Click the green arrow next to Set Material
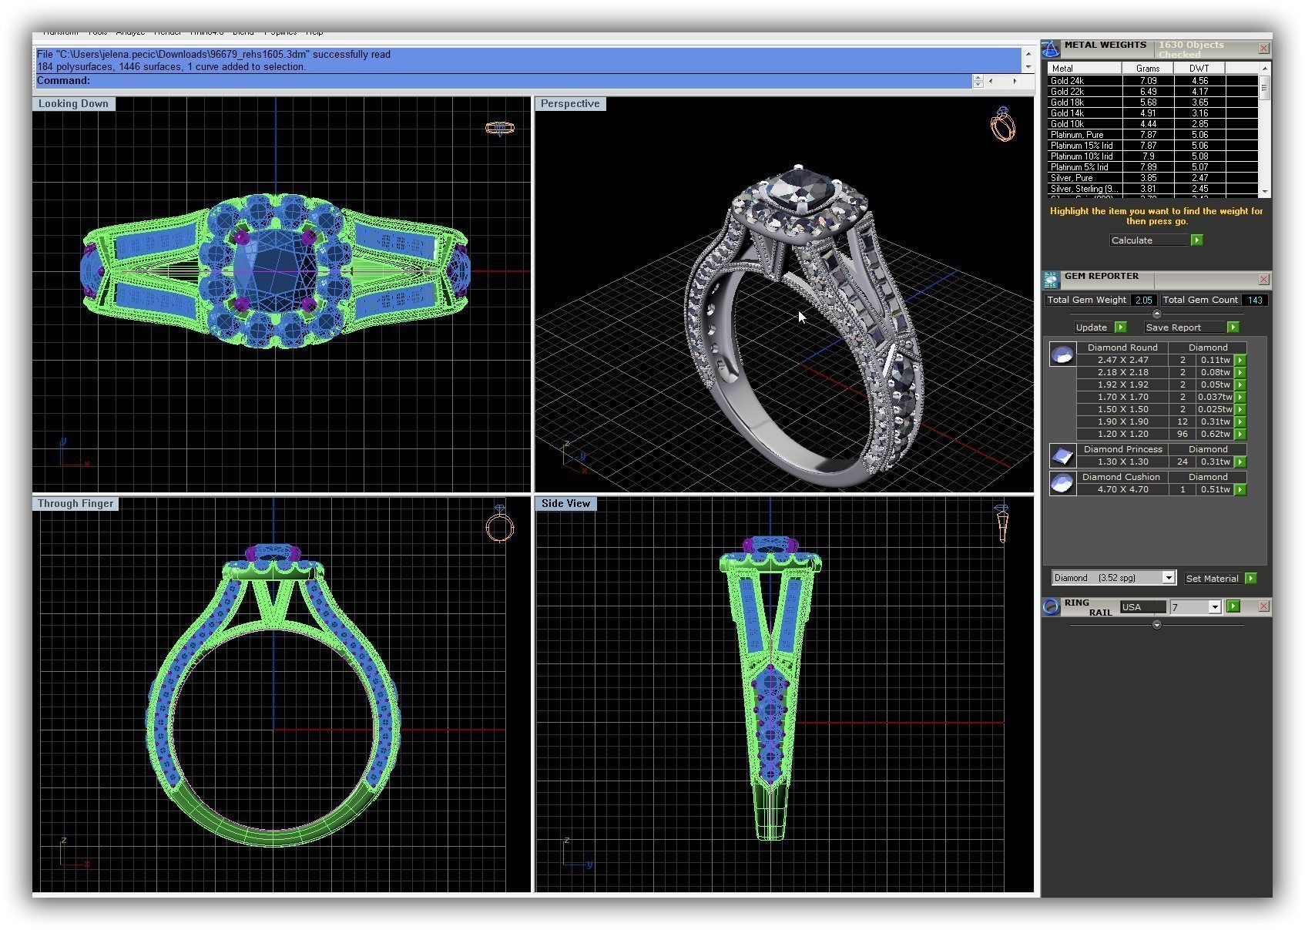The image size is (1305, 930). point(1250,578)
